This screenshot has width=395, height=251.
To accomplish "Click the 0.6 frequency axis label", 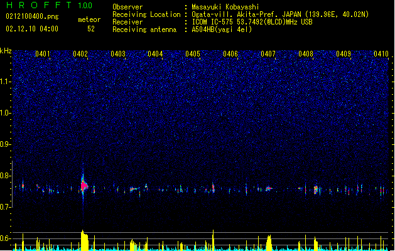I will tap(5, 238).
